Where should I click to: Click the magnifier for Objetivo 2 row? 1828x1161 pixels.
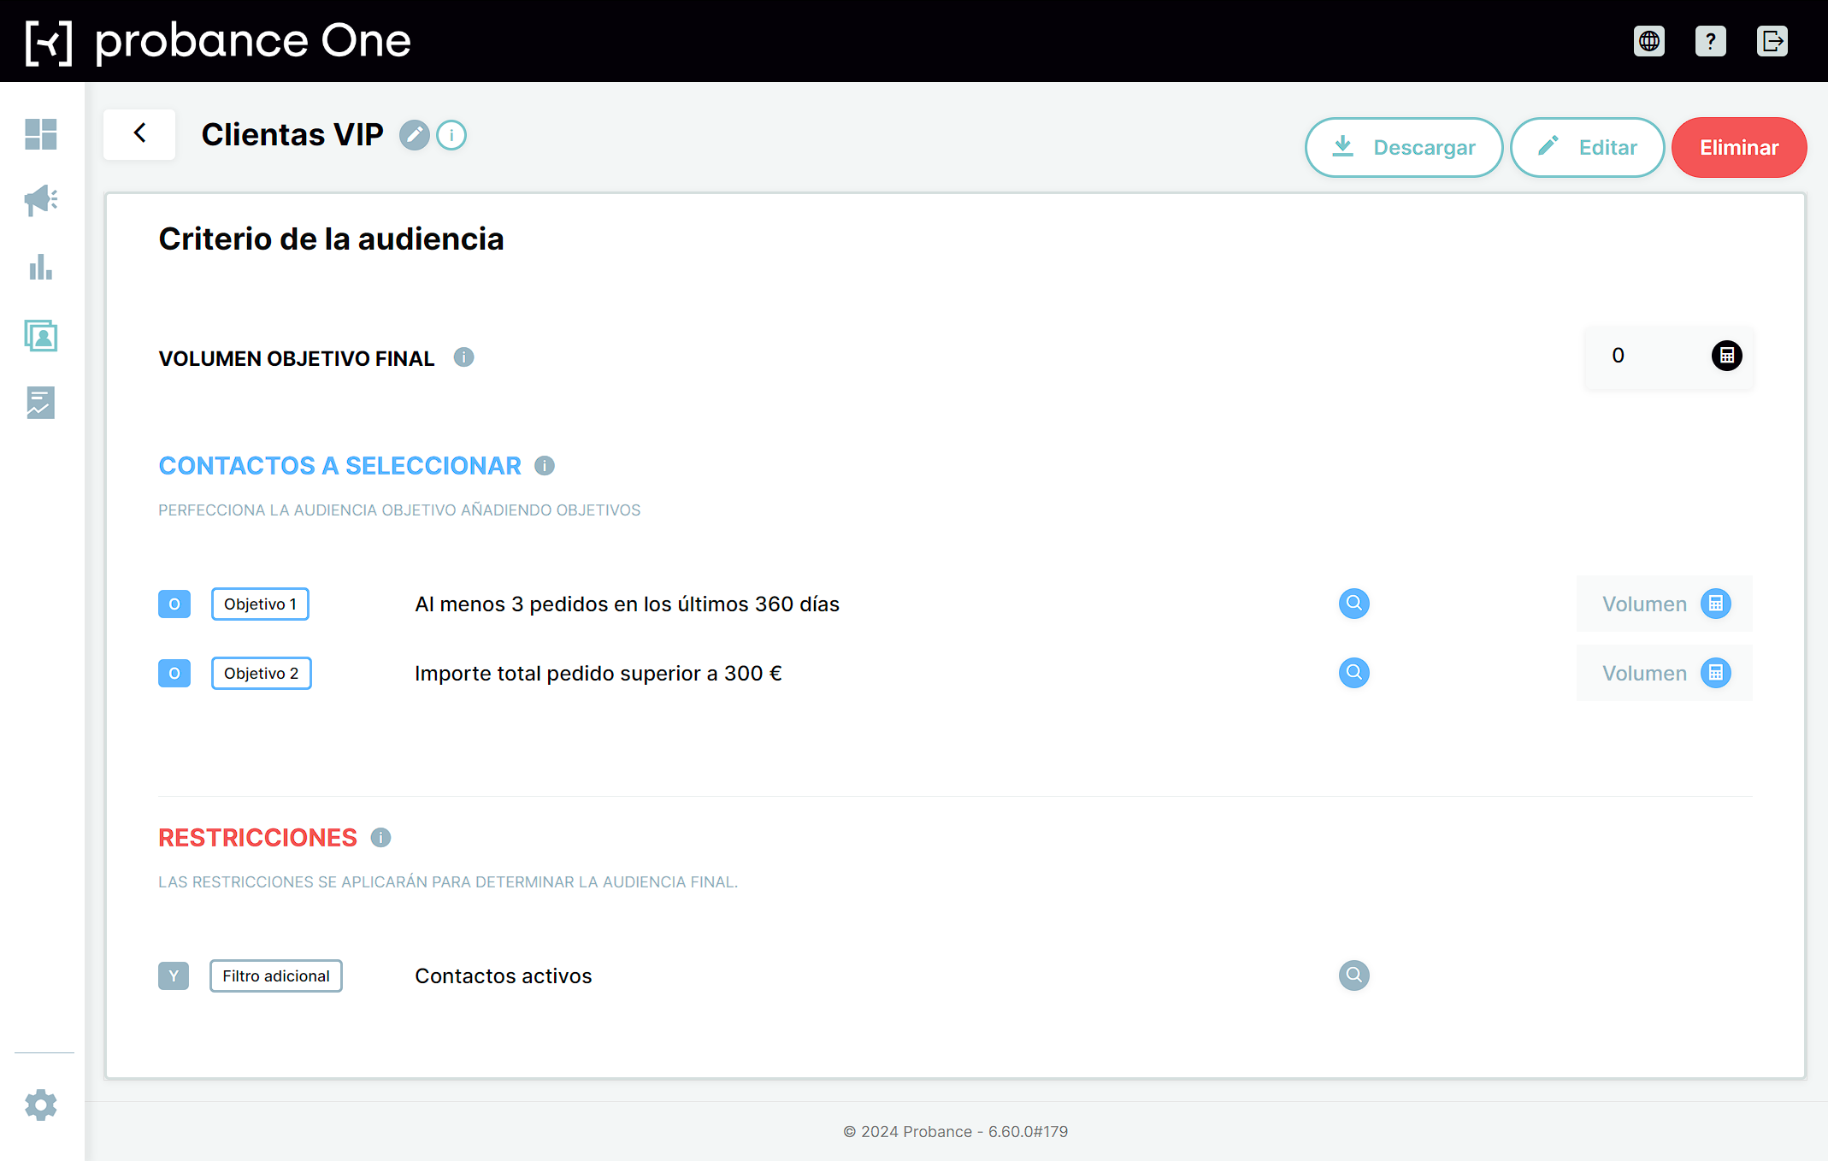tap(1354, 673)
